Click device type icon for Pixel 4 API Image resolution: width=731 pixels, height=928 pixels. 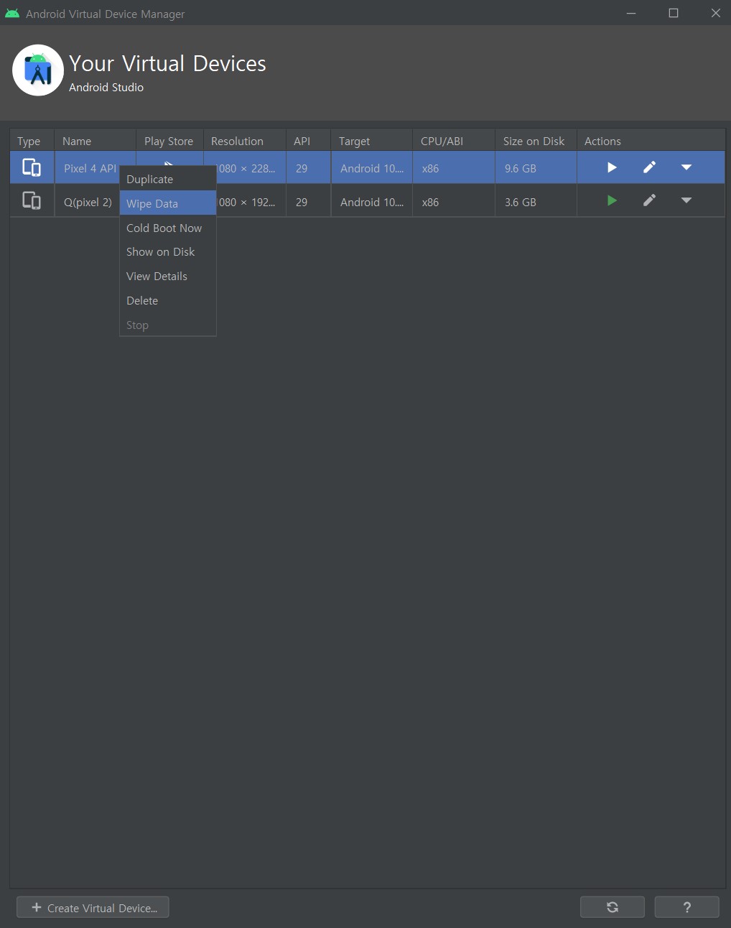coord(32,167)
